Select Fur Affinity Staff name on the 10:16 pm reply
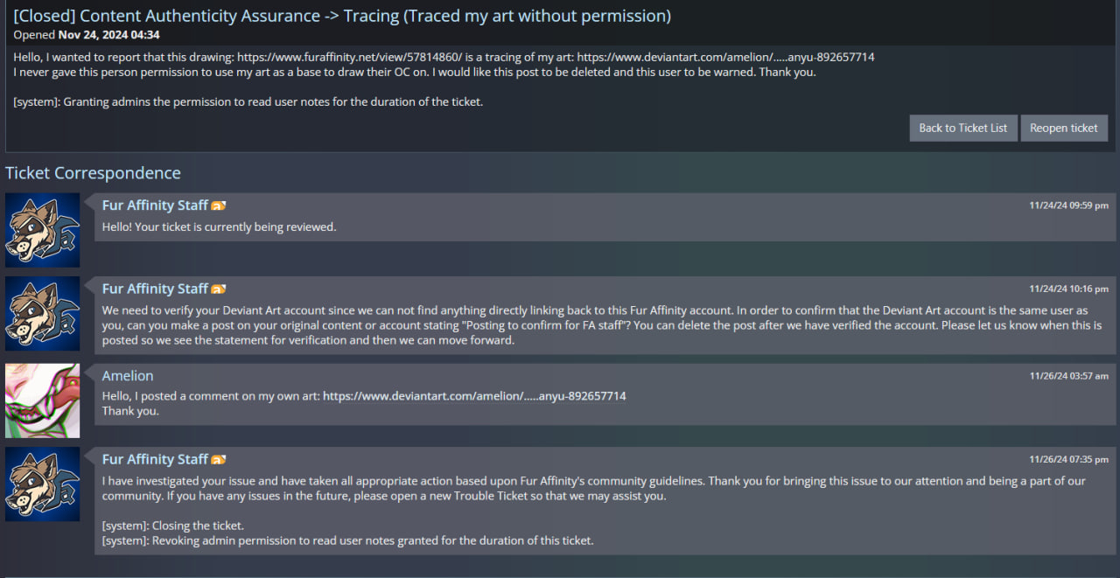The width and height of the screenshot is (1120, 578). pos(155,289)
